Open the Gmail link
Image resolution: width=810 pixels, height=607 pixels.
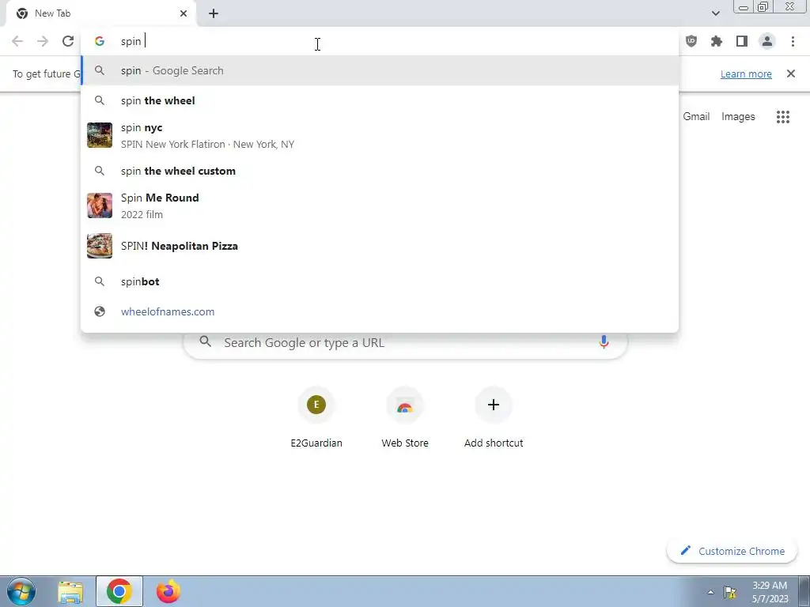(696, 117)
